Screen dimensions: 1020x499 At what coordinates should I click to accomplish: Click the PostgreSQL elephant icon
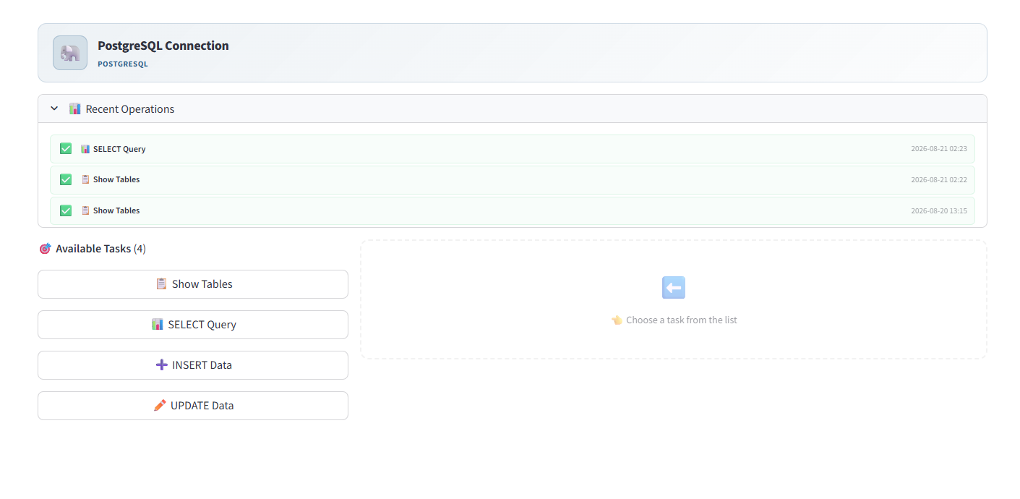[70, 53]
